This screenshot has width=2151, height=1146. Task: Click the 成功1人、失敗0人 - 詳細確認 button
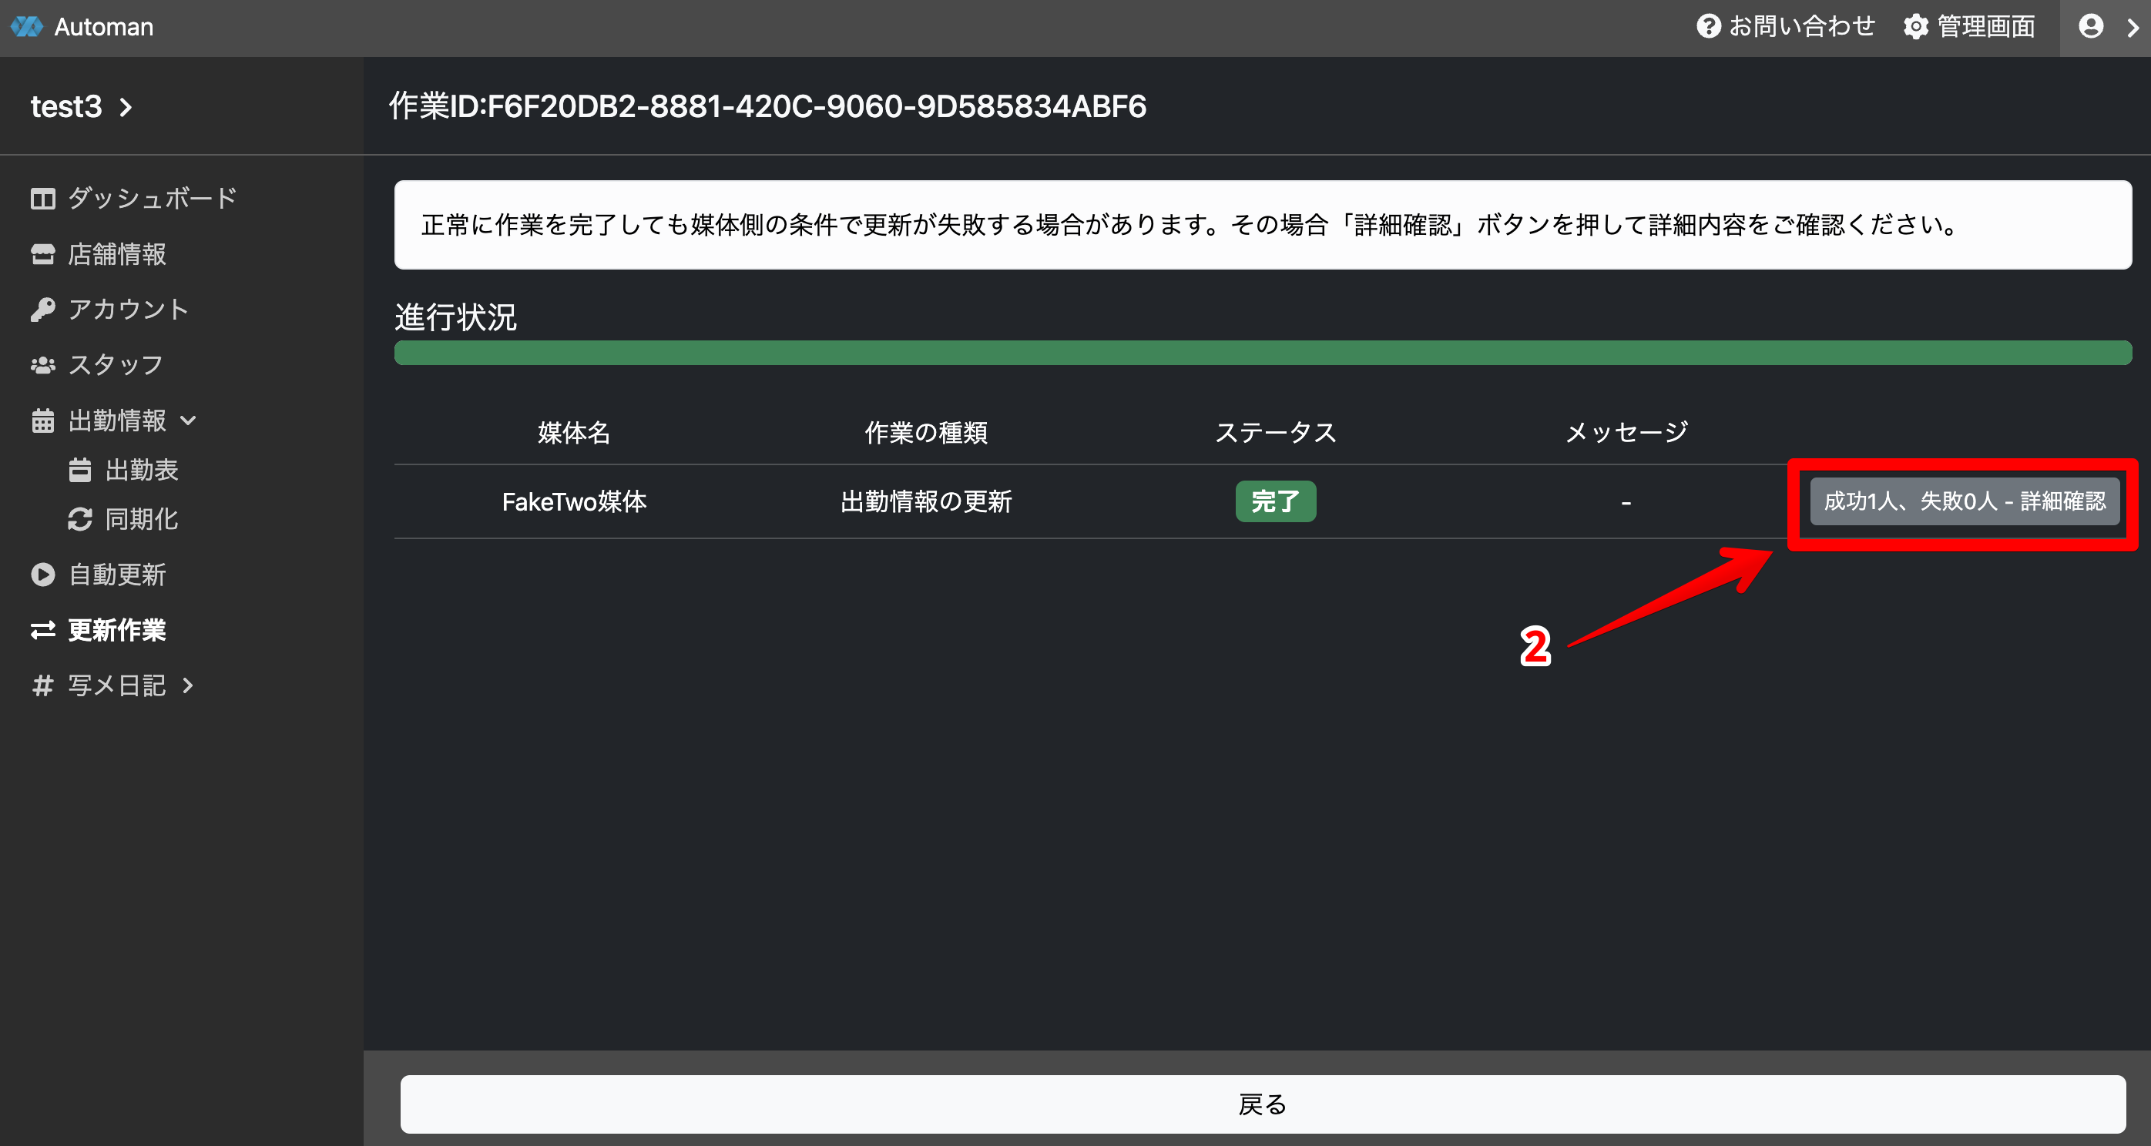coord(1964,501)
